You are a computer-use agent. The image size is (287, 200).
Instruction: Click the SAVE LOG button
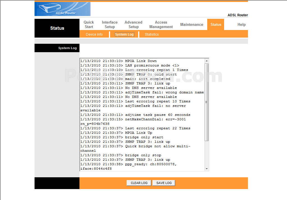[164, 183]
